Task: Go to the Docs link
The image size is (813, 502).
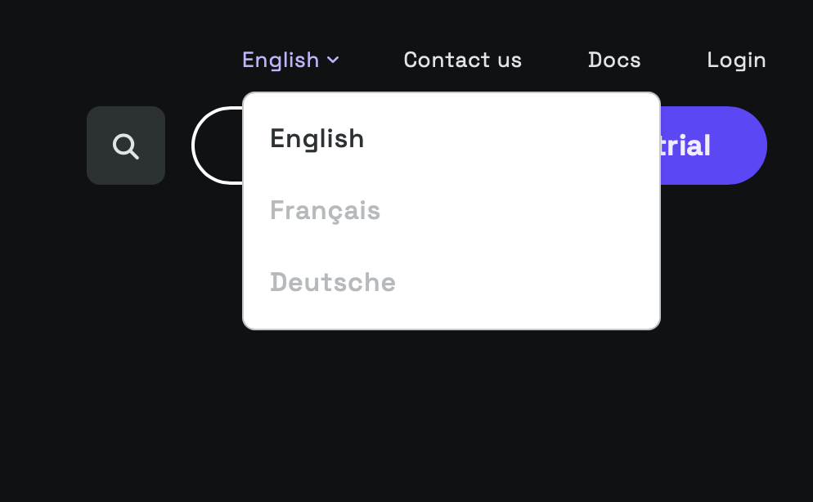Action: click(614, 60)
